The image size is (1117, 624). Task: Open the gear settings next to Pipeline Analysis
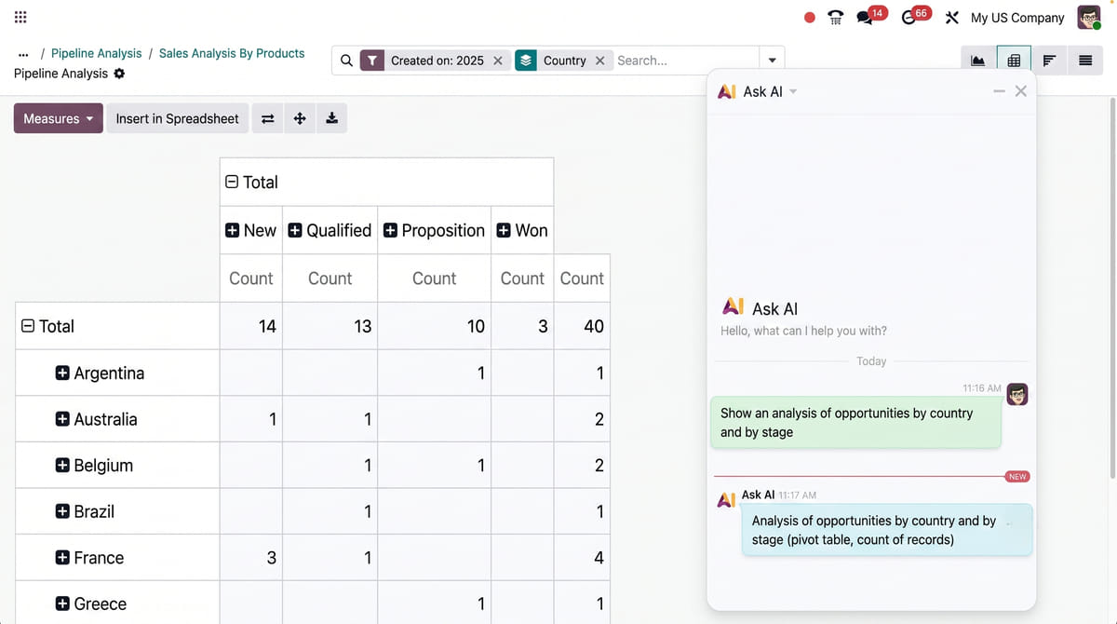[x=119, y=74]
